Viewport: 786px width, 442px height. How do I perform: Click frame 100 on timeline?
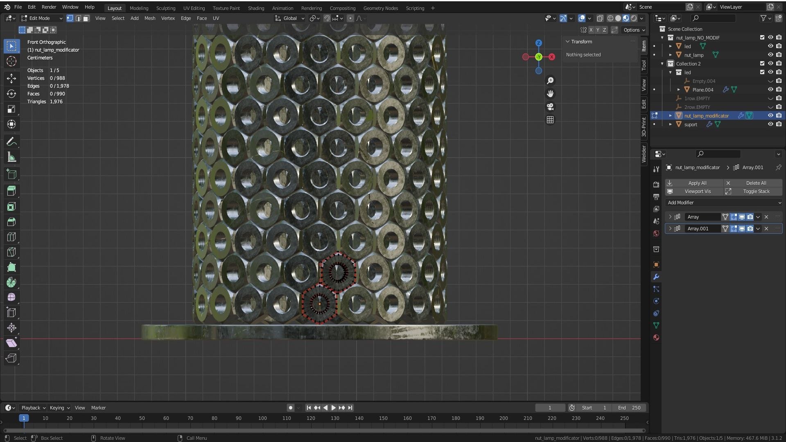tap(262, 418)
